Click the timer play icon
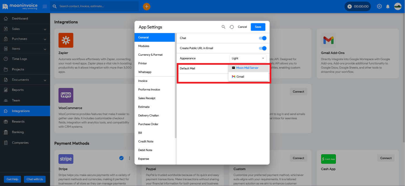The width and height of the screenshot is (405, 186). click(350, 6)
